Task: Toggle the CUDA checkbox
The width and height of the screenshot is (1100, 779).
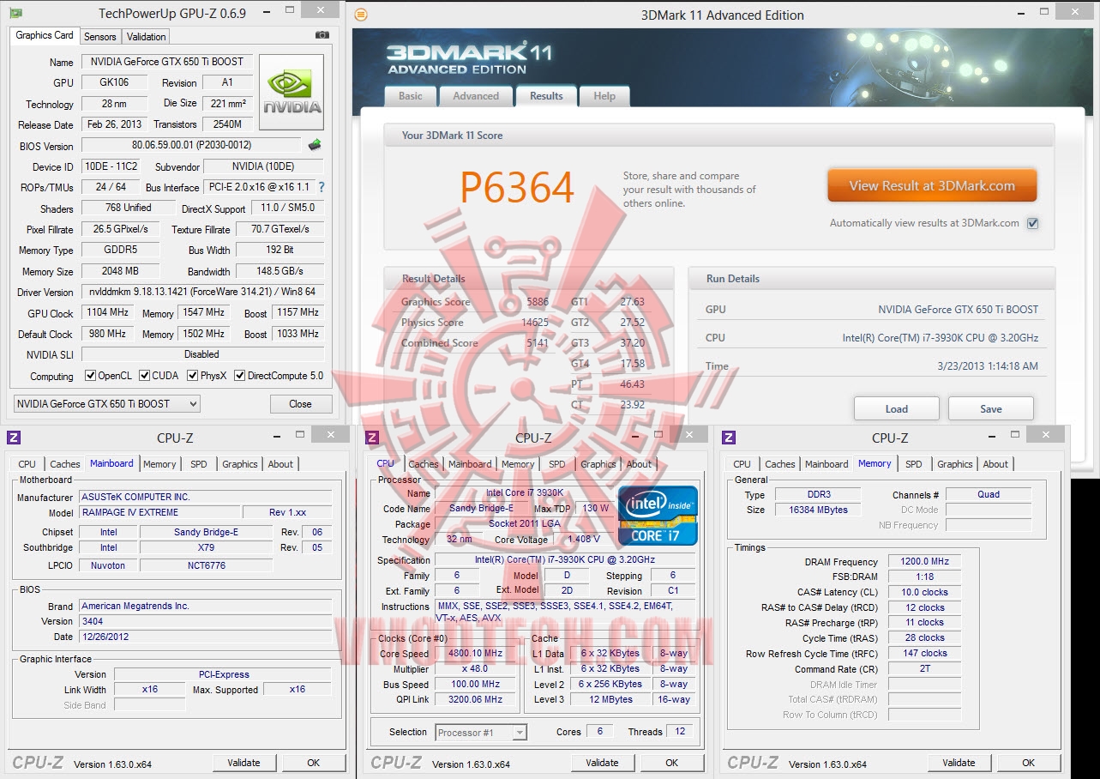Action: [145, 376]
